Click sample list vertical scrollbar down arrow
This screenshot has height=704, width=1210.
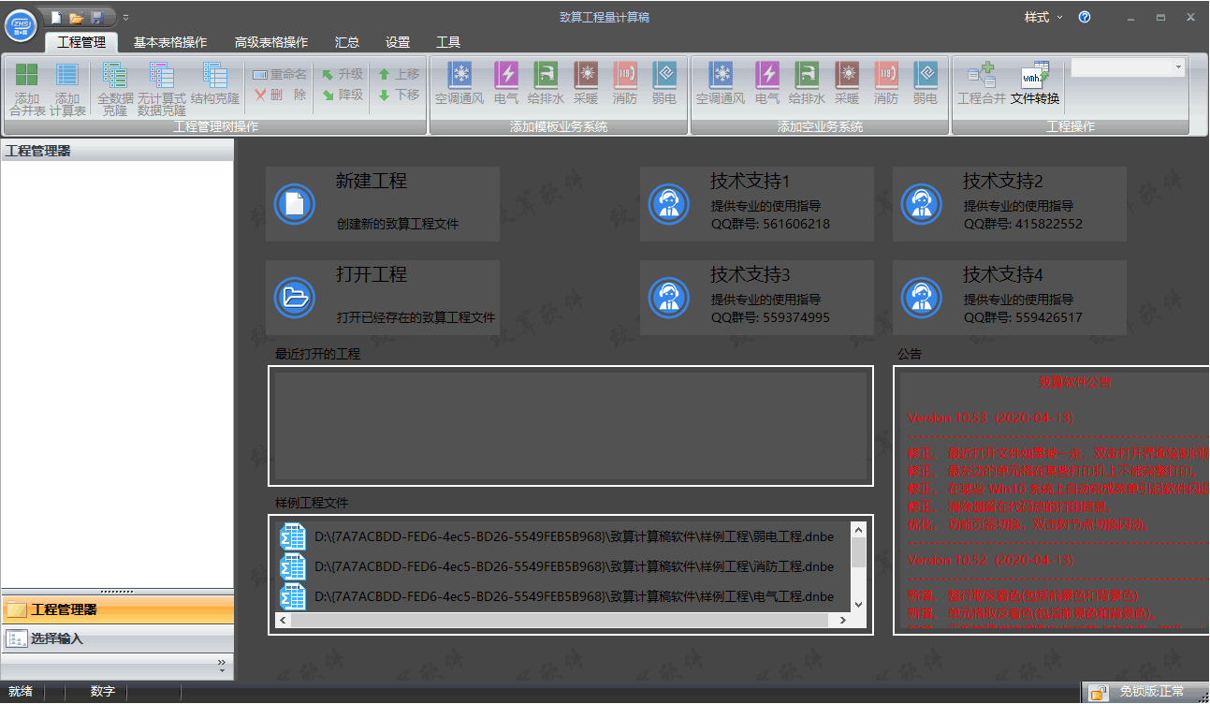coord(857,604)
